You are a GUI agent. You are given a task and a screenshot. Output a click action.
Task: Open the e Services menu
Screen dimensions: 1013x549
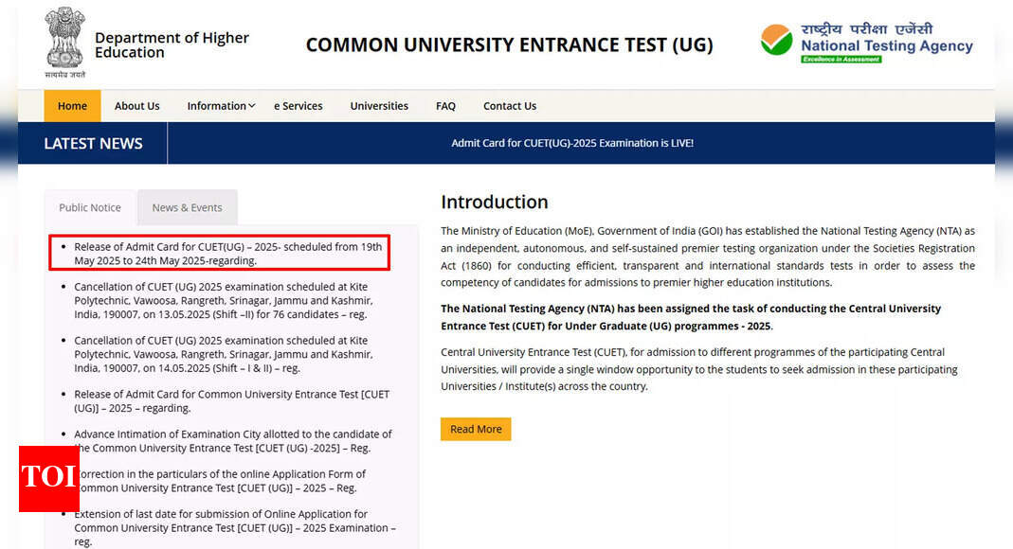298,106
